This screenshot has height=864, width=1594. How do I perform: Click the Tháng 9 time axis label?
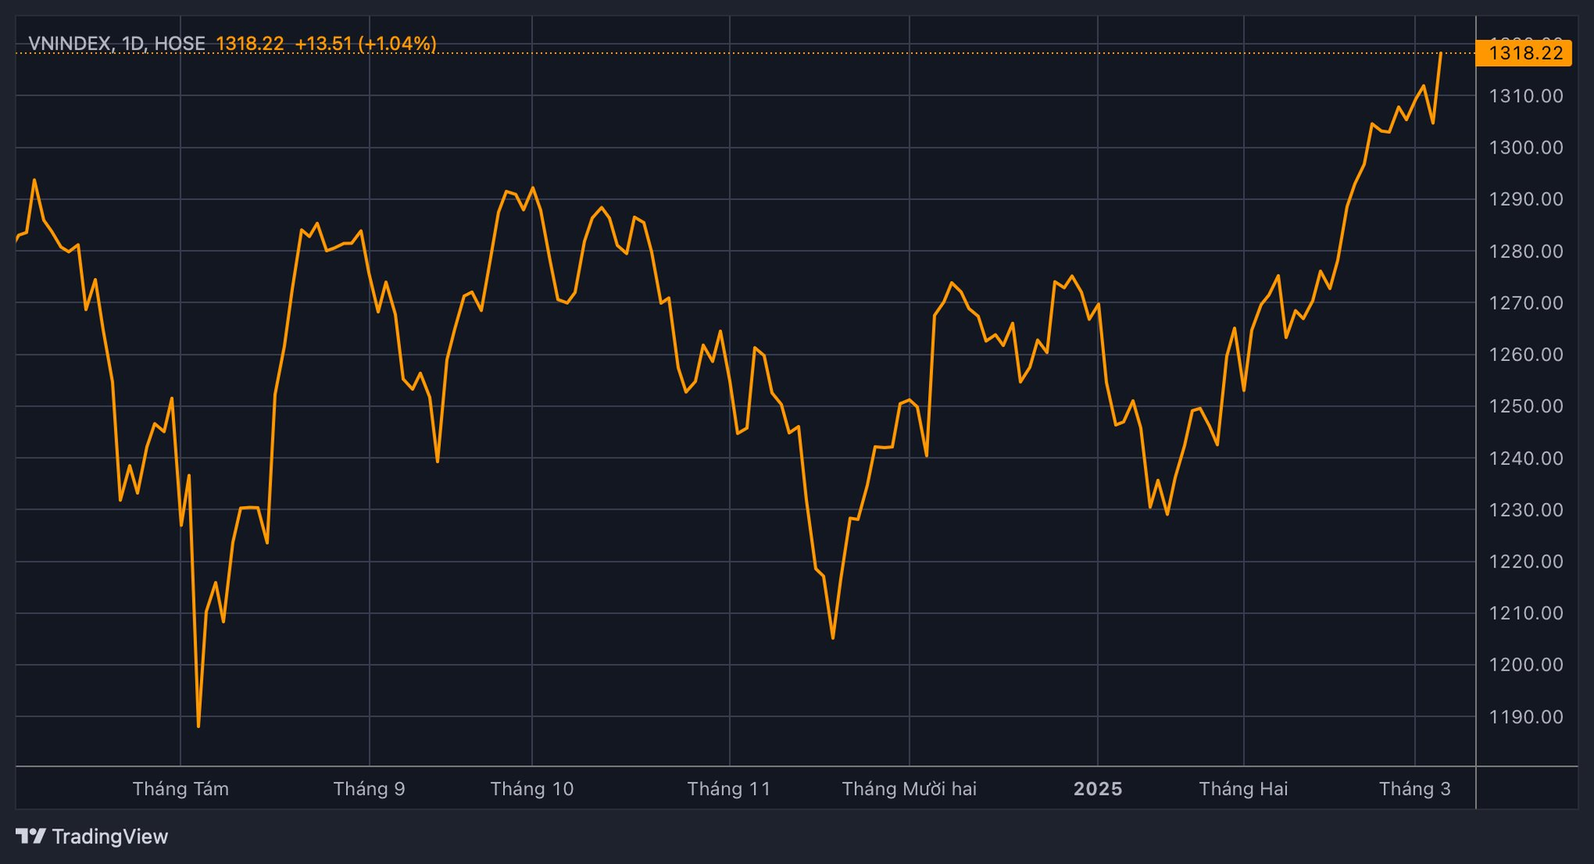[x=369, y=788]
